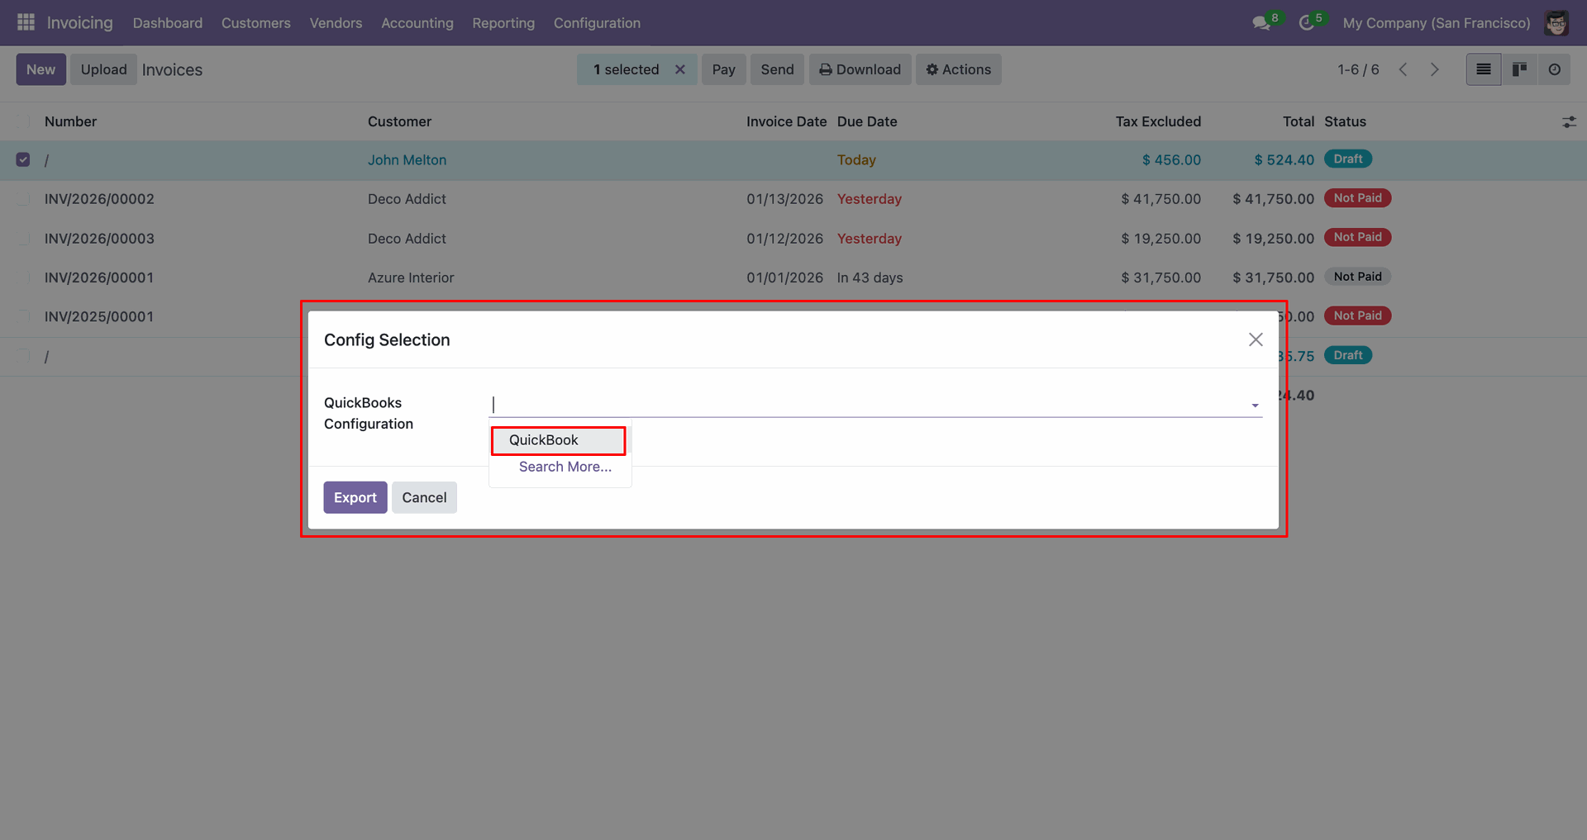Image resolution: width=1587 pixels, height=840 pixels.
Task: Click the user avatar in top bar
Action: tap(1556, 23)
